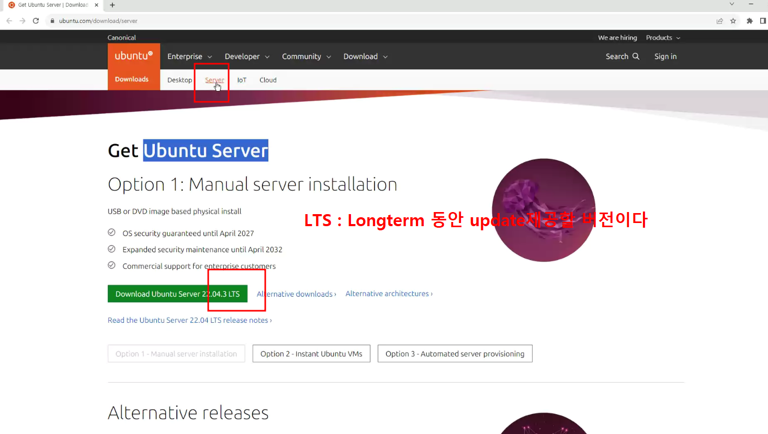The width and height of the screenshot is (768, 434).
Task: Click the browser back arrow
Action: (x=9, y=21)
